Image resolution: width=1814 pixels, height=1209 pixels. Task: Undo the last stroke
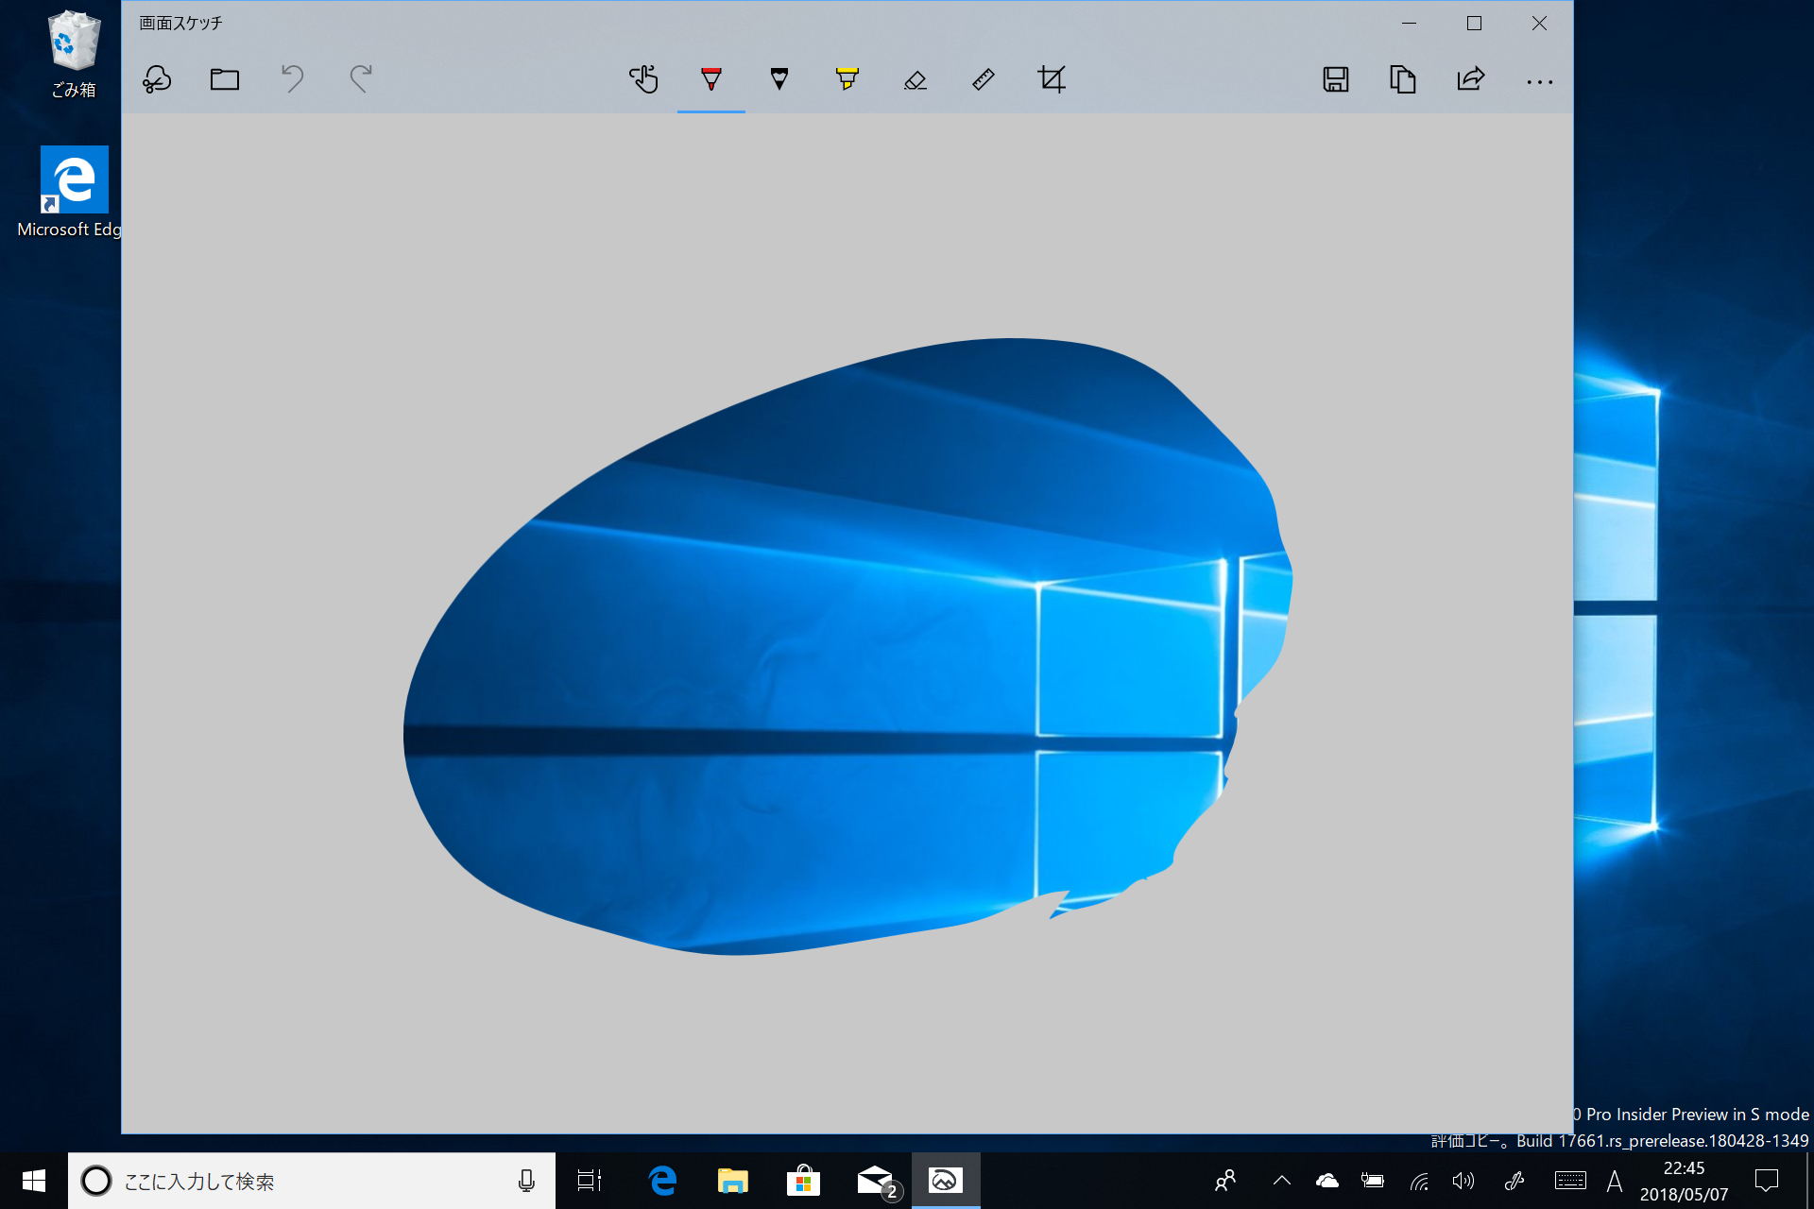(x=293, y=79)
